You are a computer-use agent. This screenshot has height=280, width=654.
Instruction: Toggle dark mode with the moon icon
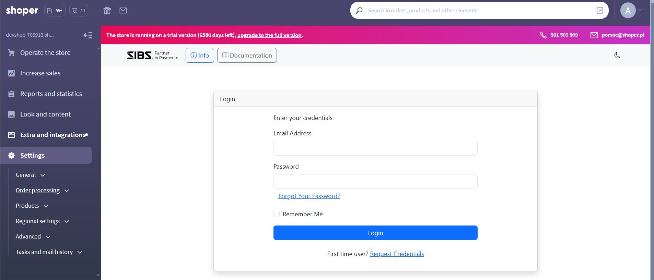click(x=617, y=55)
